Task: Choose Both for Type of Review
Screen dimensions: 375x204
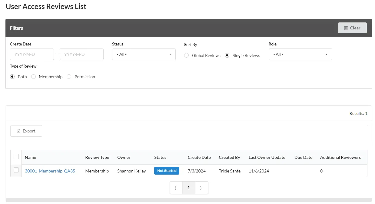Action: (x=12, y=77)
